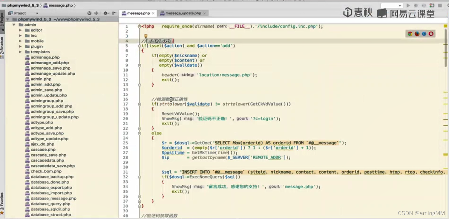
Task: Click the scroll-from-source target icon in Project panel
Action: 89,13
